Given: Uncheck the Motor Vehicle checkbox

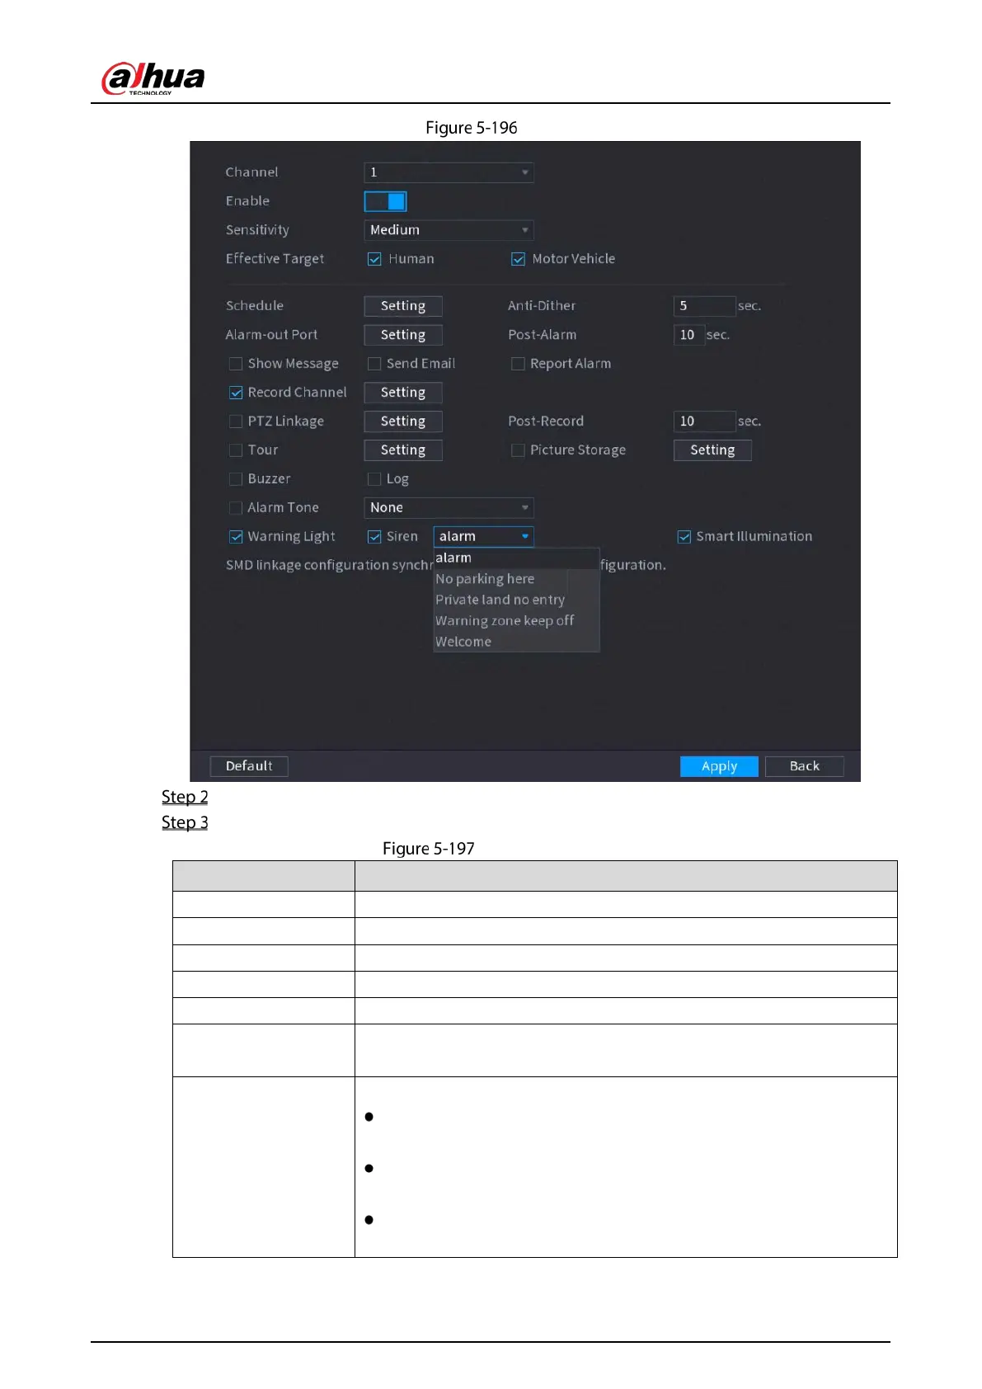Looking at the screenshot, I should coord(518,259).
